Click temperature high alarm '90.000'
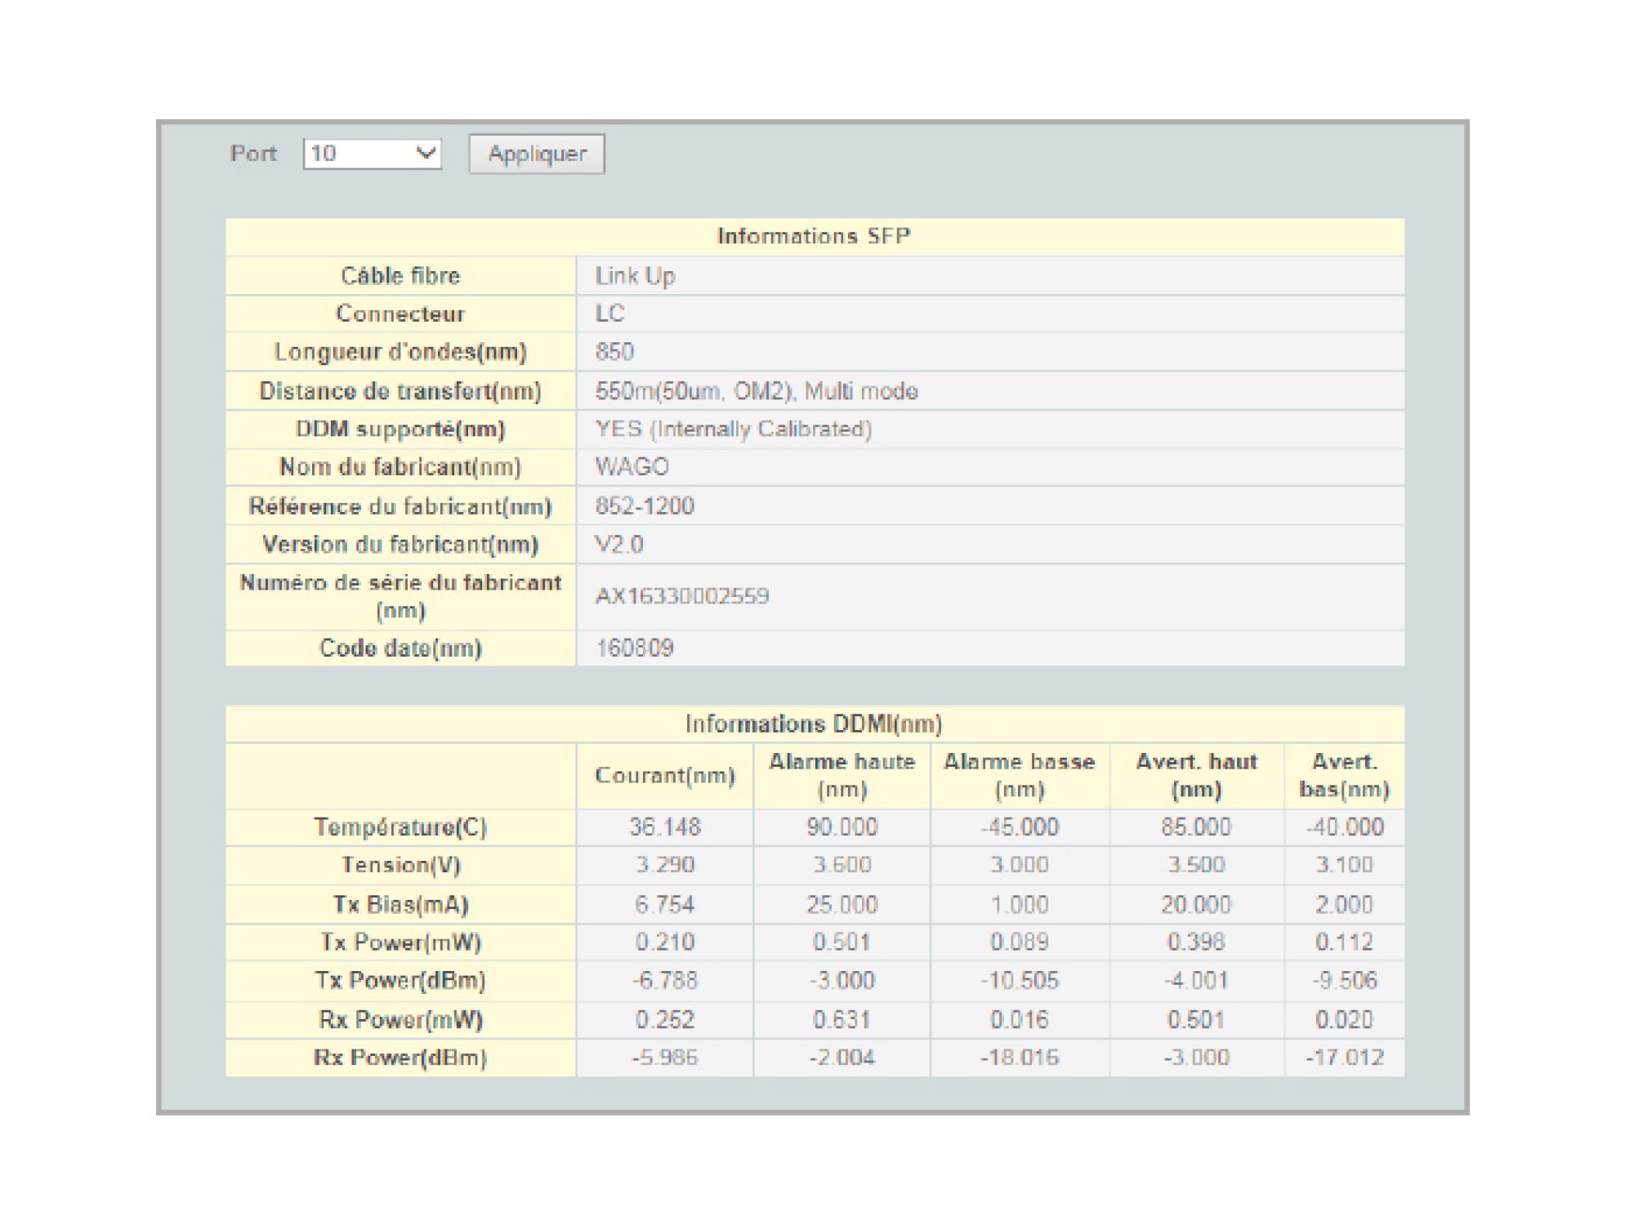 (x=842, y=827)
